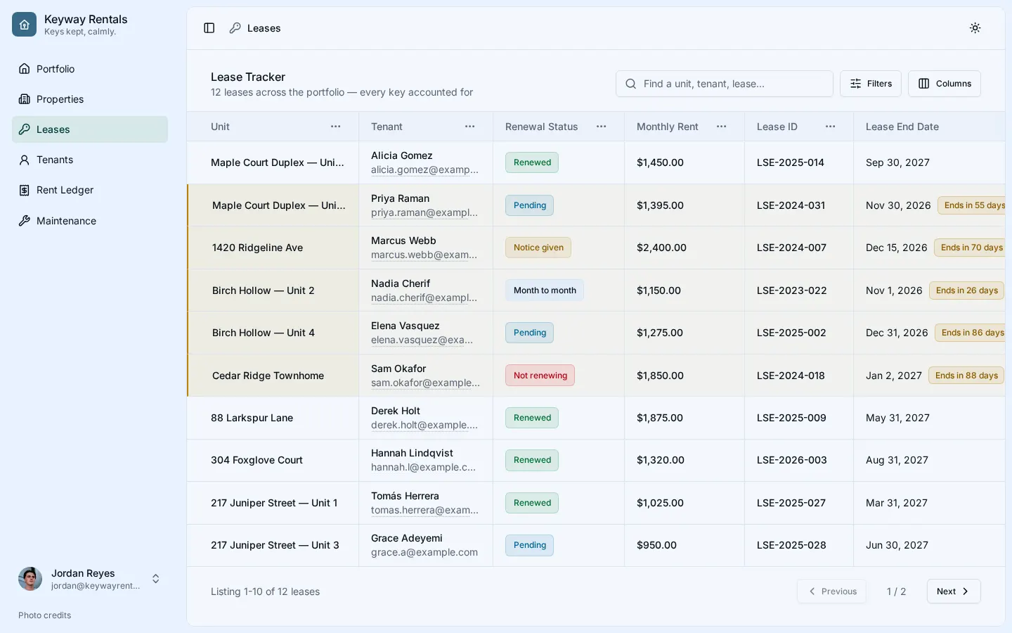Click the Ends in 26 days badge
The width and height of the screenshot is (1012, 633).
point(966,290)
